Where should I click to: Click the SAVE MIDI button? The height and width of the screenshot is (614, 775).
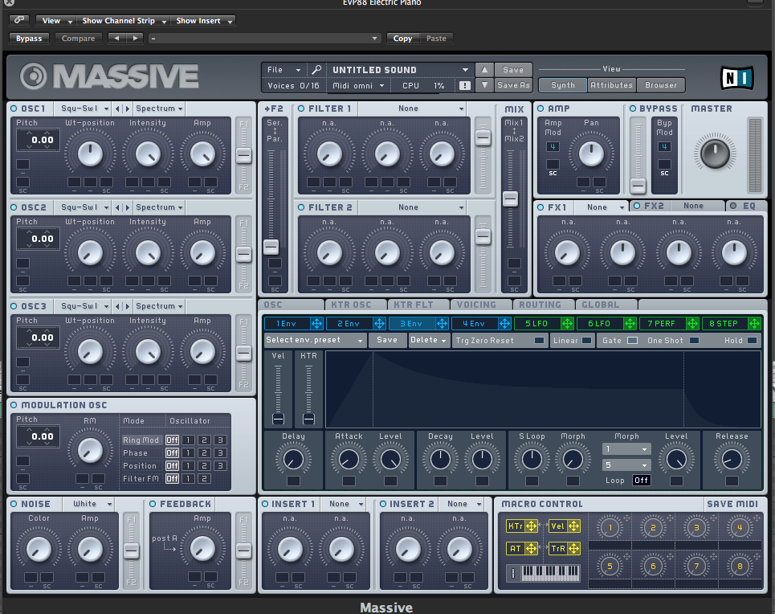732,504
